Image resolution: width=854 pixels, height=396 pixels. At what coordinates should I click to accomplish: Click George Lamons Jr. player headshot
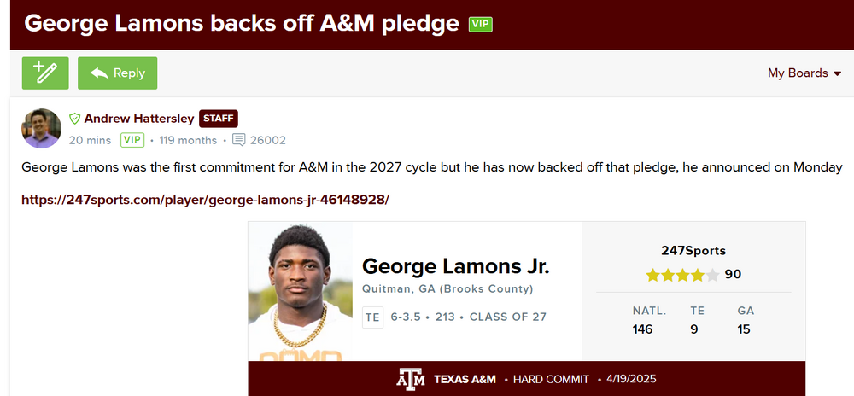click(x=300, y=292)
